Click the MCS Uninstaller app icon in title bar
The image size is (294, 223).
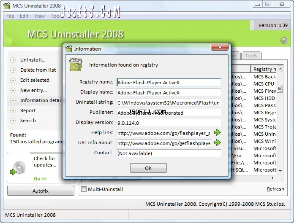coord(7,6)
